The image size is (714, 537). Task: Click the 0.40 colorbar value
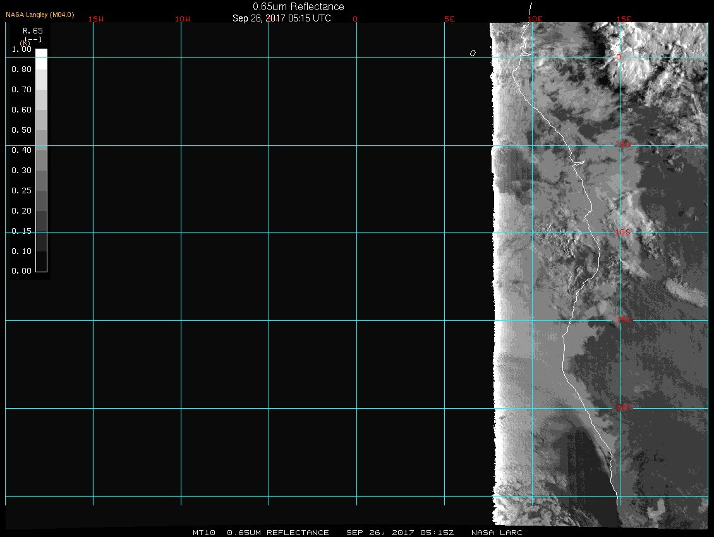point(21,150)
